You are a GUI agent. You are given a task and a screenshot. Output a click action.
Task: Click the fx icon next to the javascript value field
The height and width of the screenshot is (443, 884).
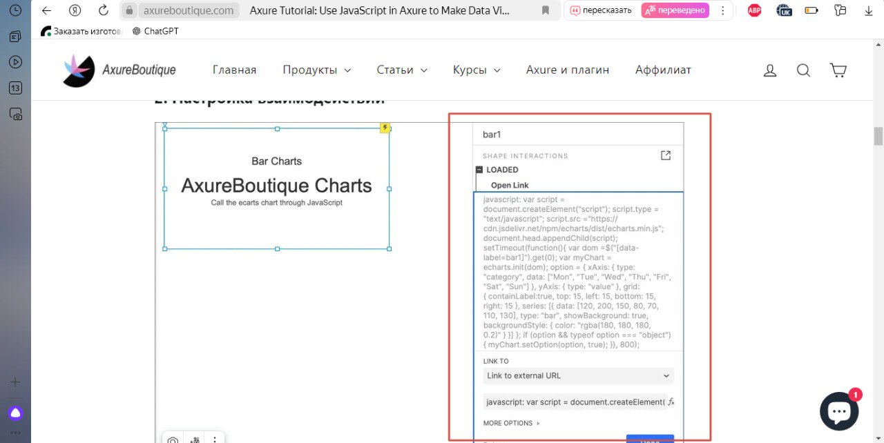point(671,401)
